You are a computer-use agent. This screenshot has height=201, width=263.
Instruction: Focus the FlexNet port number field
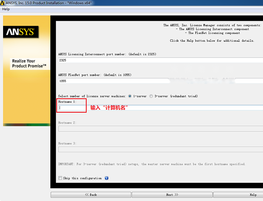(161, 81)
